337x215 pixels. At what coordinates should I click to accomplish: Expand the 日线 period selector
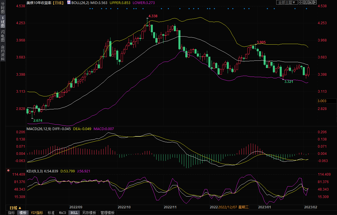15,208
